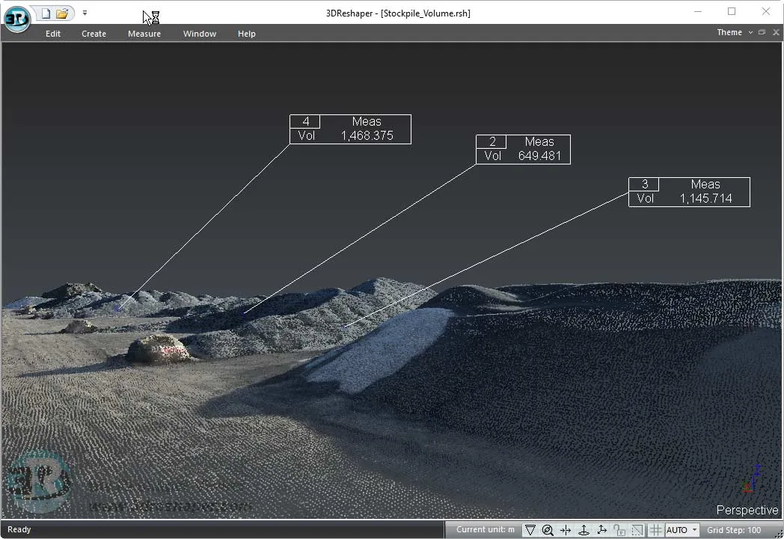Open the Measure menu
The image size is (784, 539).
(x=144, y=34)
